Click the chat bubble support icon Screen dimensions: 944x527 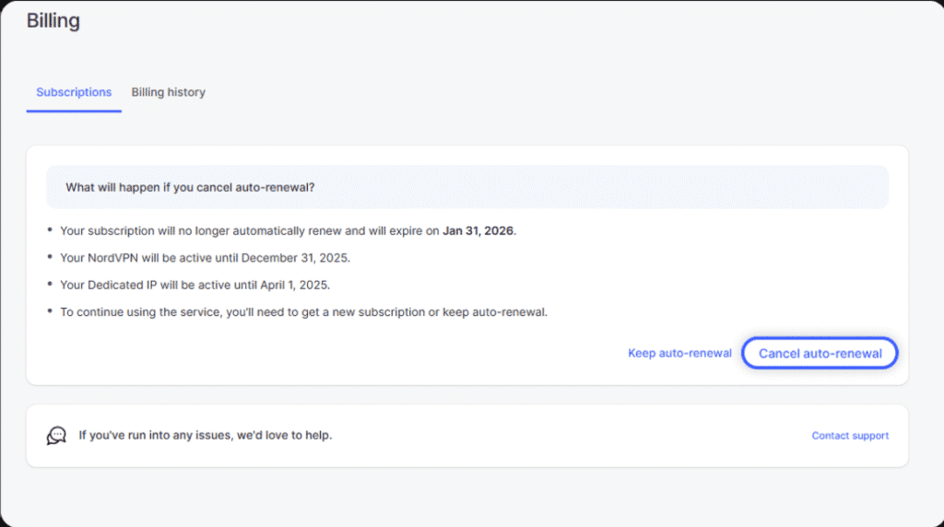(56, 436)
